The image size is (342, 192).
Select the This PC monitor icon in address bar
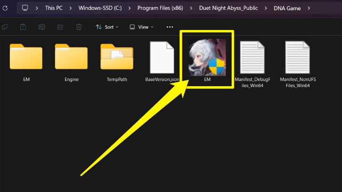(25, 8)
